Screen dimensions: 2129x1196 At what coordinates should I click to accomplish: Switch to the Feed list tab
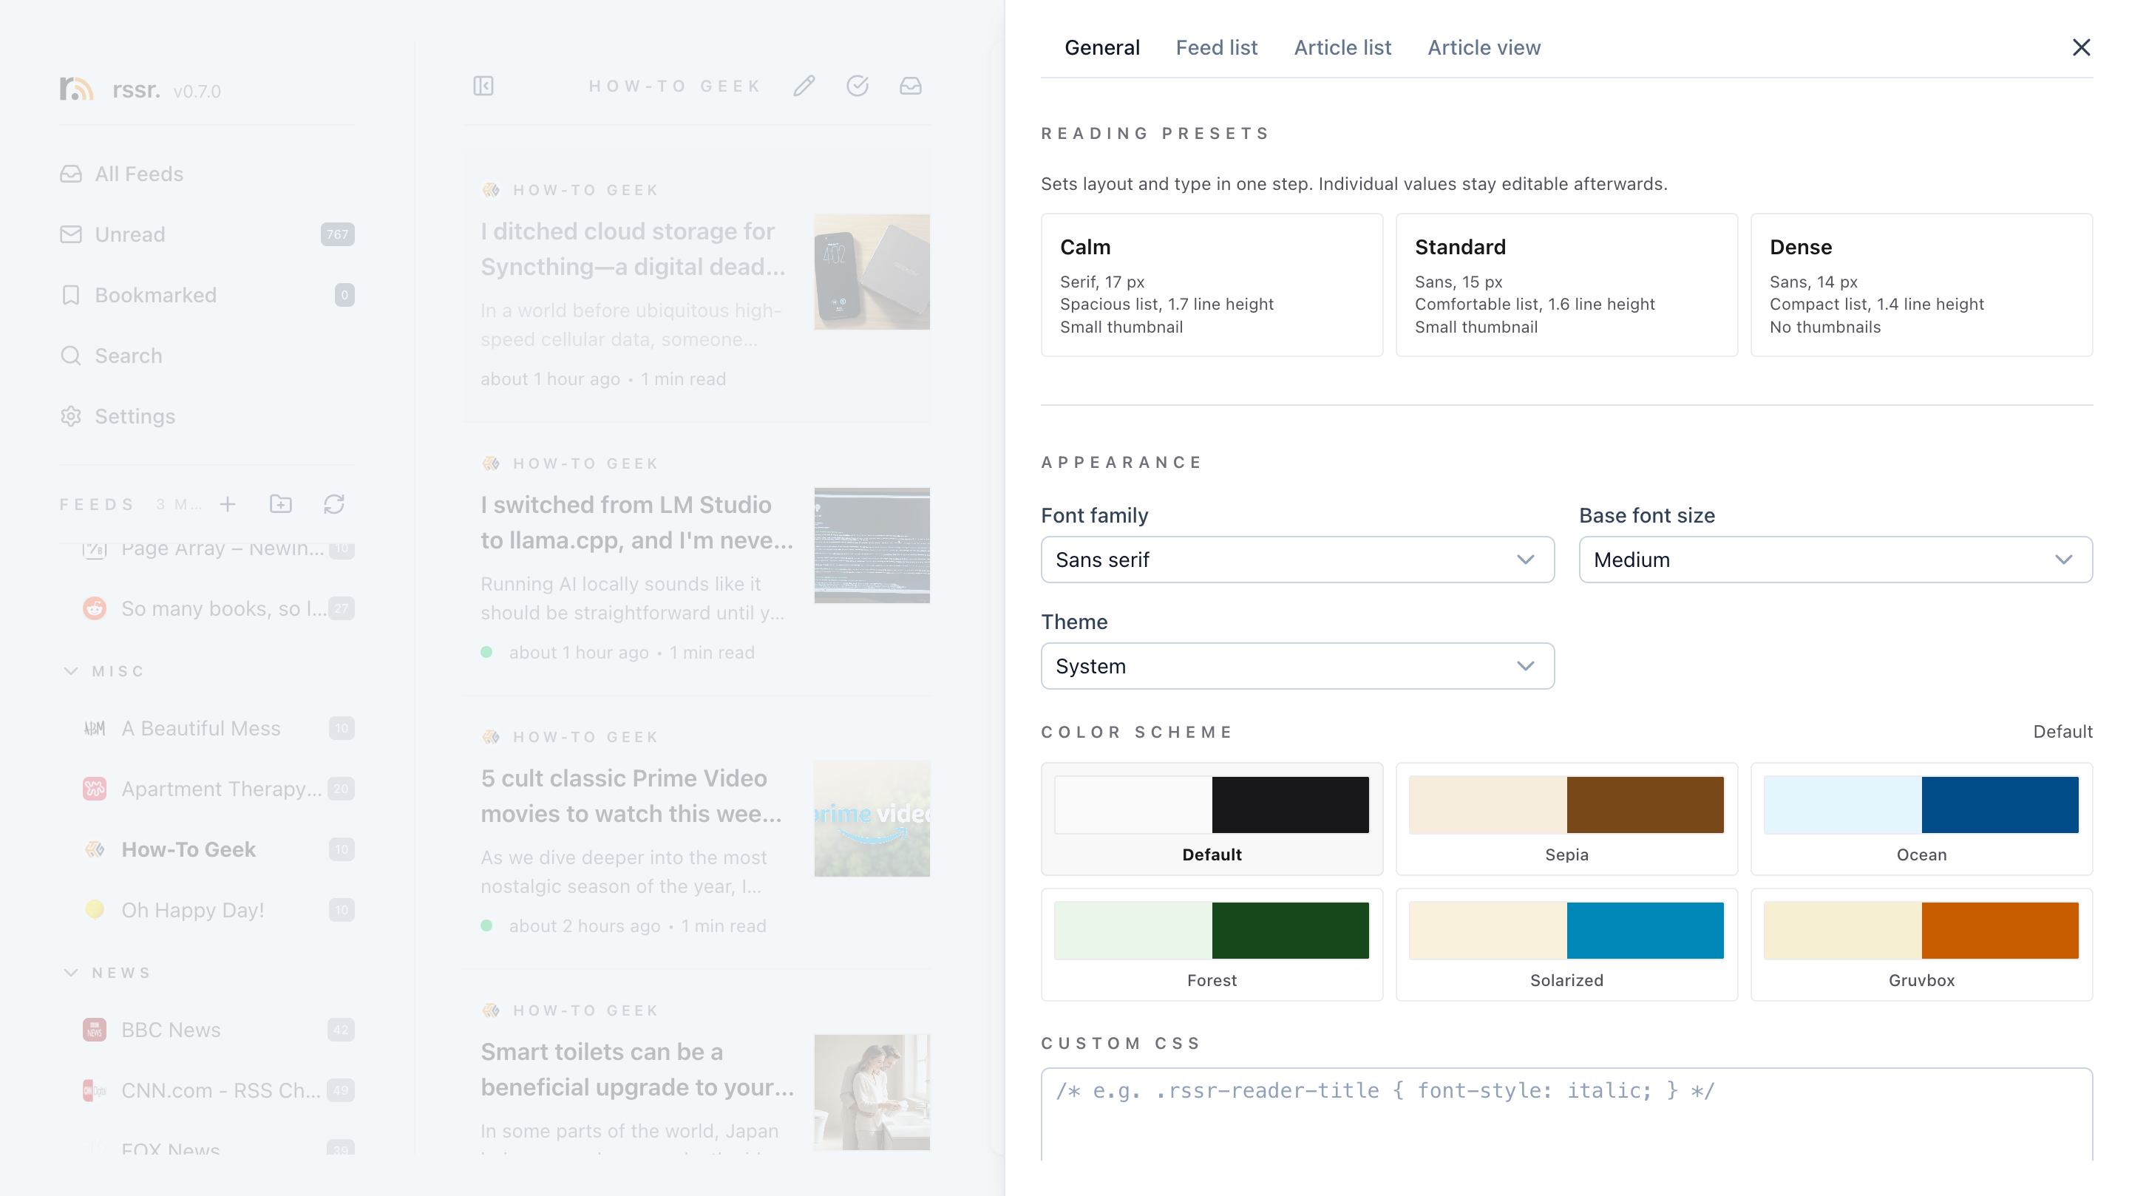coord(1217,47)
